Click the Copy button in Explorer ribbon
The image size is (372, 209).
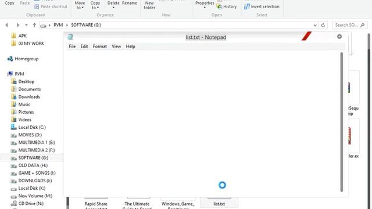[9, 3]
